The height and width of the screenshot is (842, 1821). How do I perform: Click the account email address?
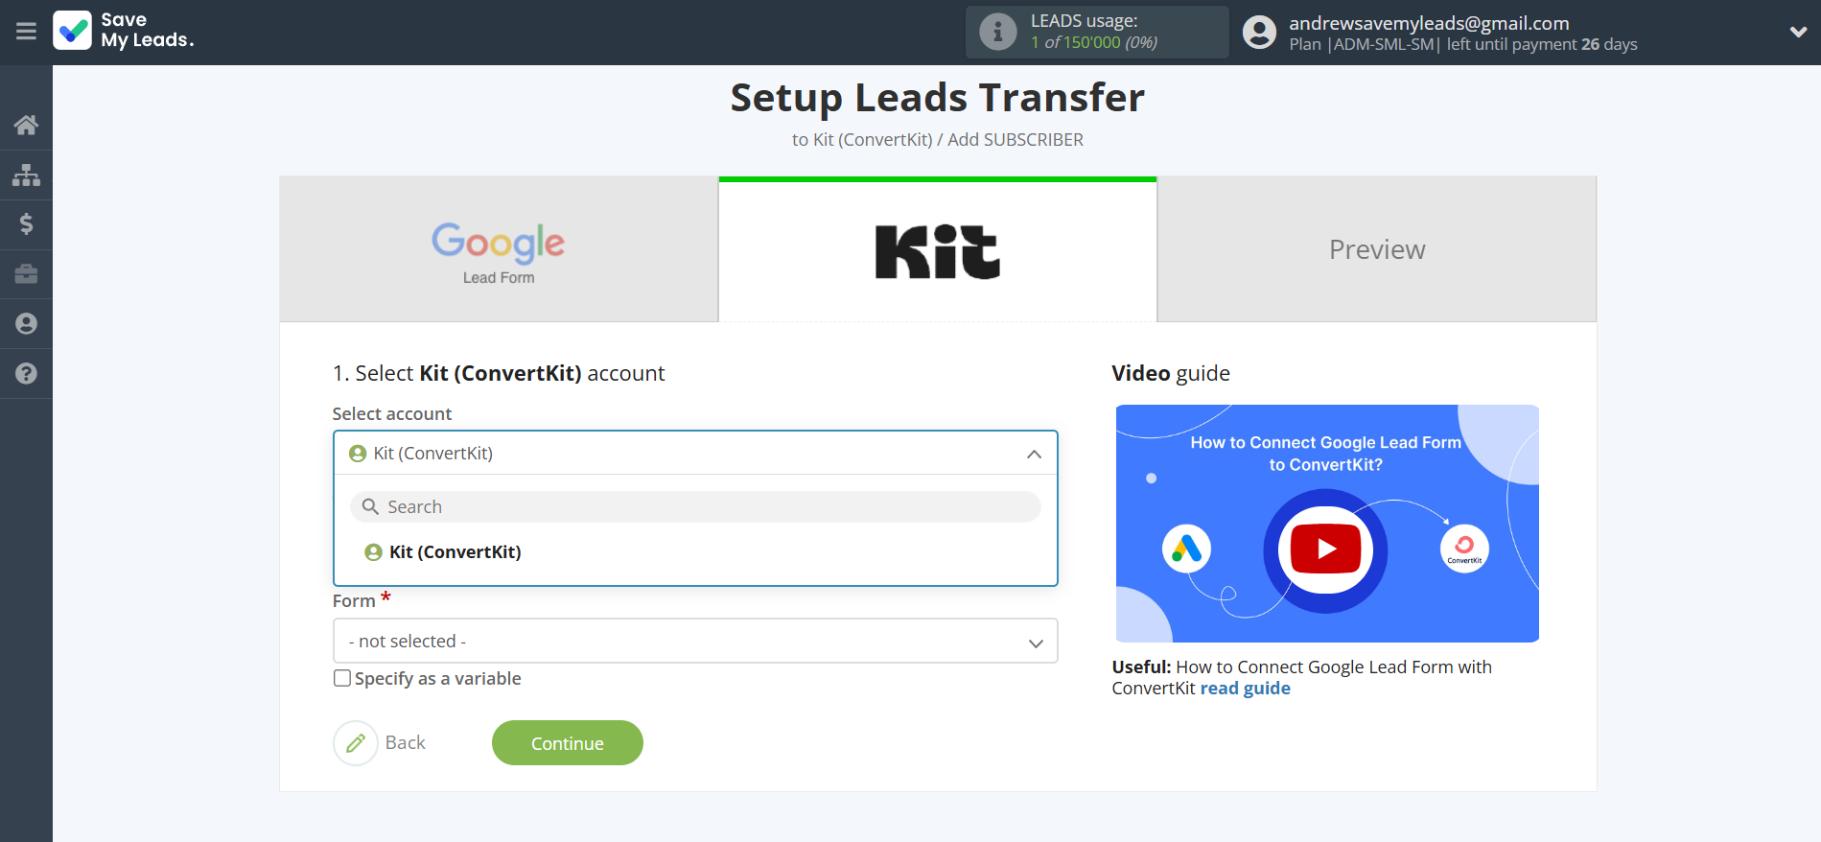pyautogui.click(x=1429, y=23)
